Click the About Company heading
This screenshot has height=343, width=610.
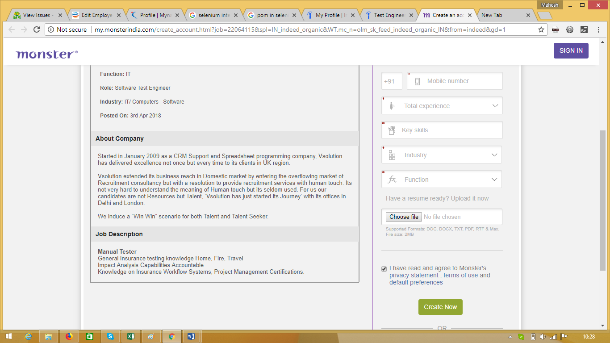coord(120,138)
